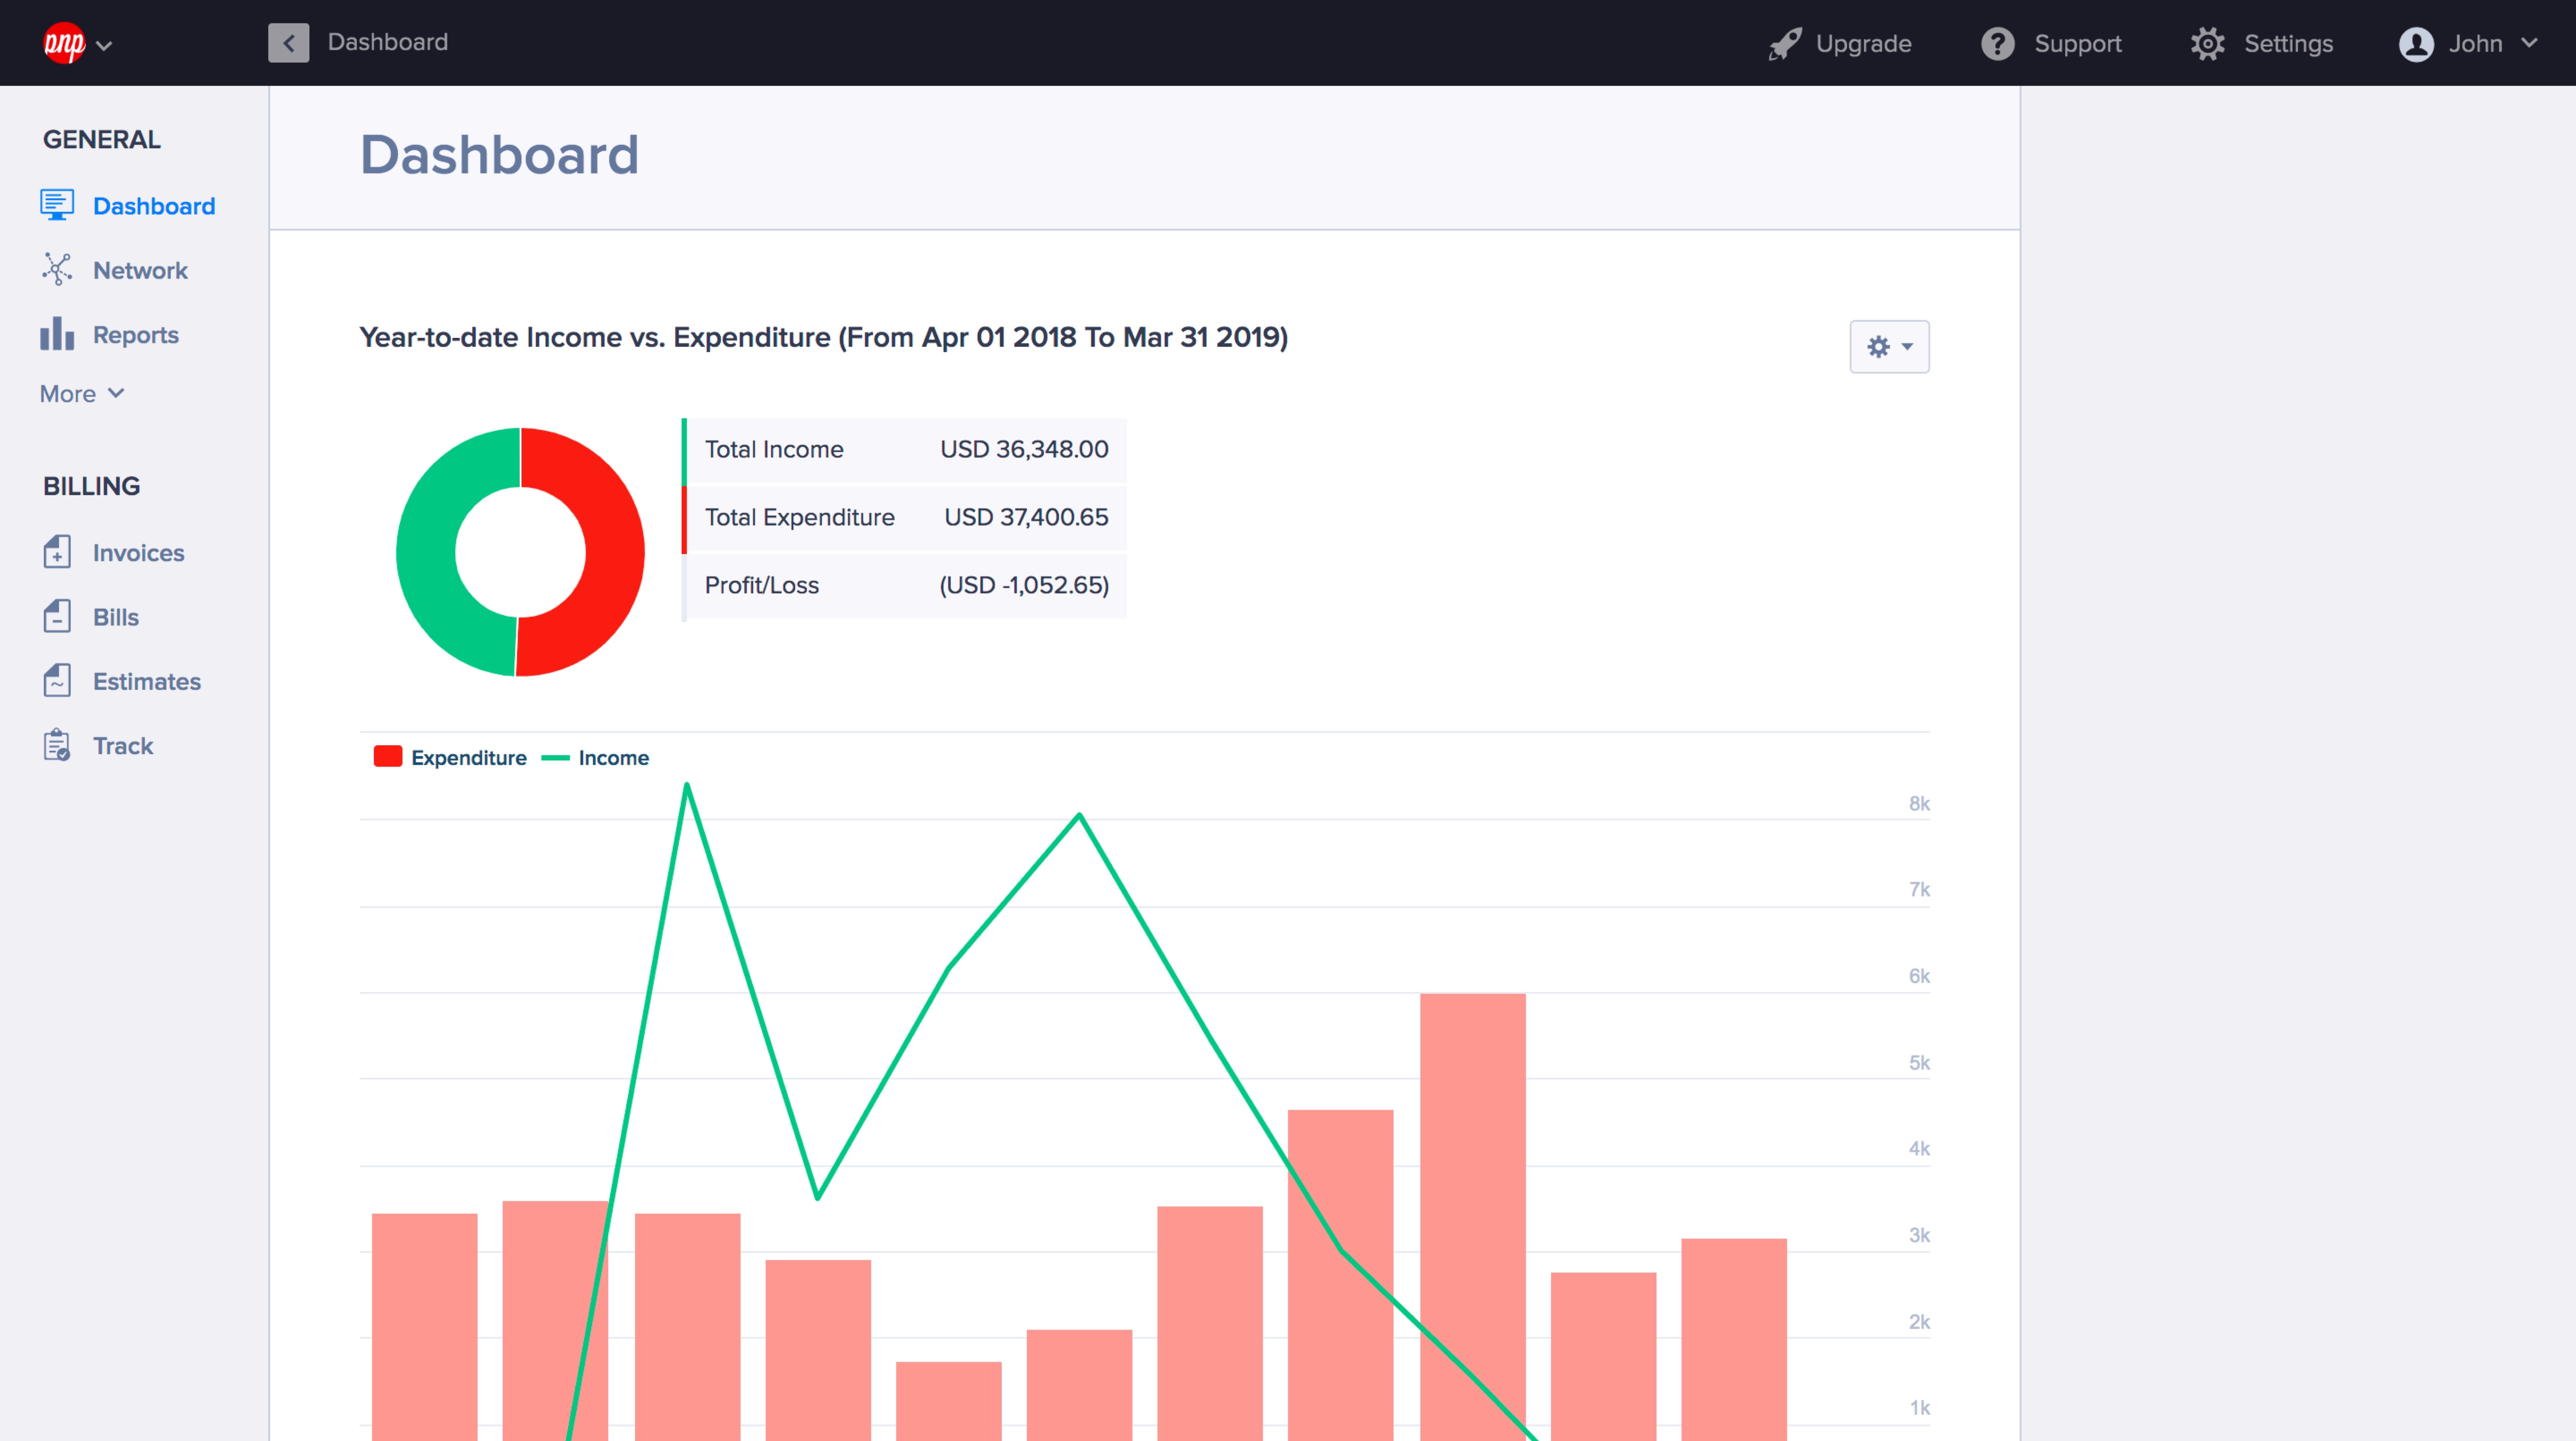The height and width of the screenshot is (1441, 2576).
Task: Click the Estimates document icon
Action: pyautogui.click(x=57, y=680)
